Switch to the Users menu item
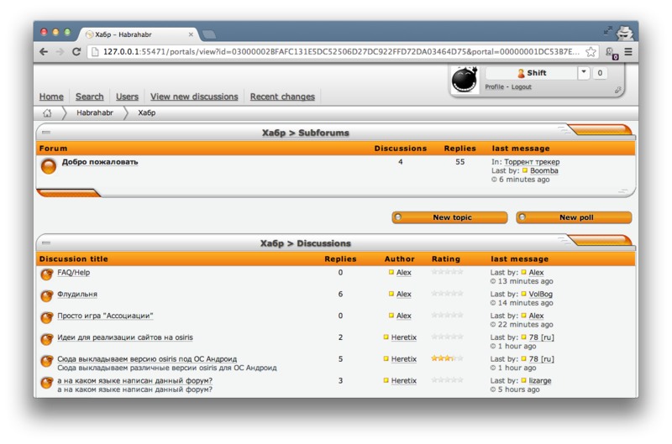This screenshot has height=444, width=672. coord(127,97)
